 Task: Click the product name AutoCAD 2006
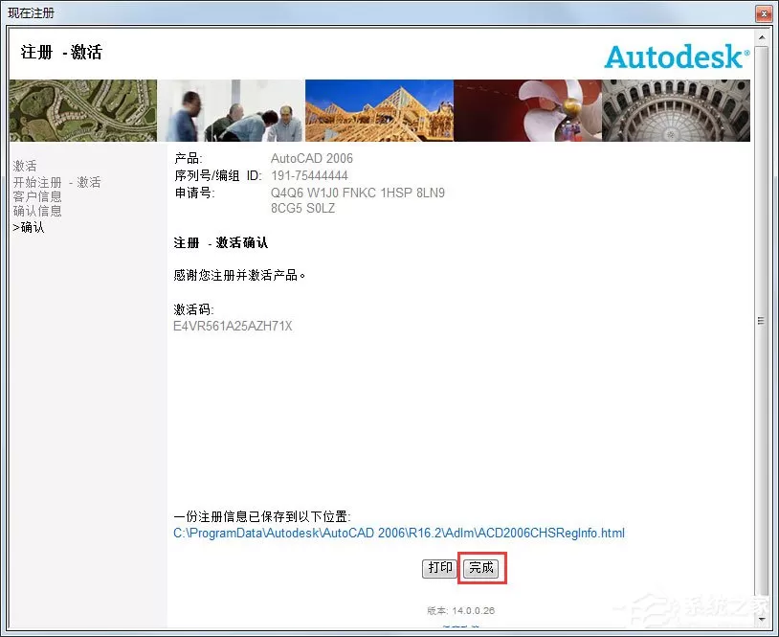tap(311, 158)
